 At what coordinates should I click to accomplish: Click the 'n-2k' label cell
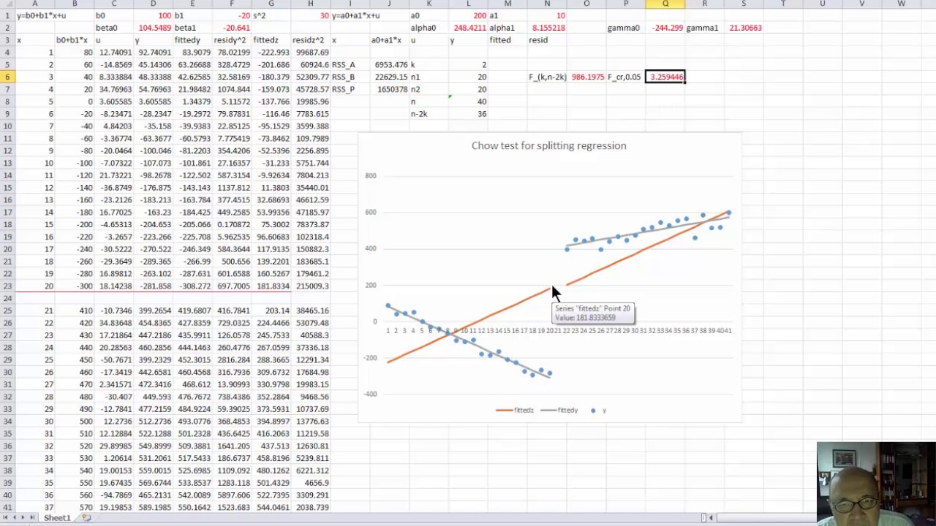click(429, 114)
